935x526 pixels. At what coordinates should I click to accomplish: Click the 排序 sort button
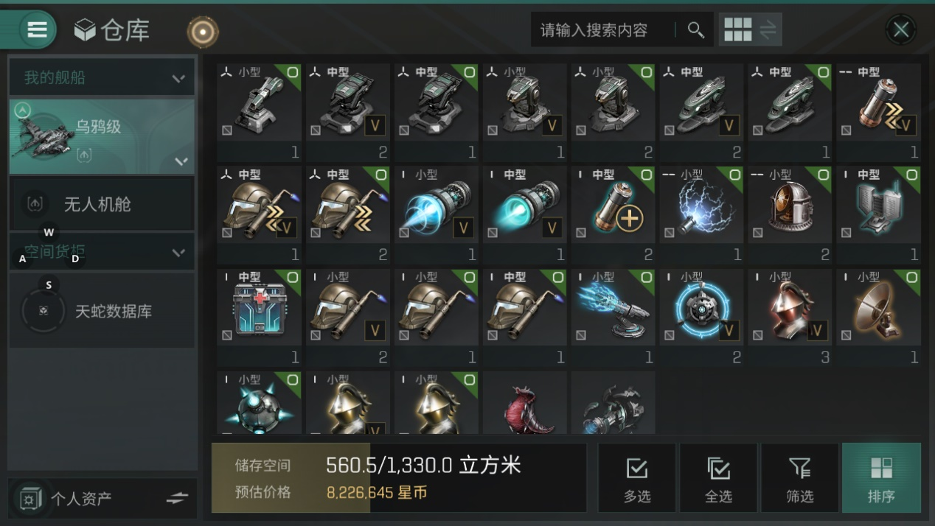[x=881, y=478]
